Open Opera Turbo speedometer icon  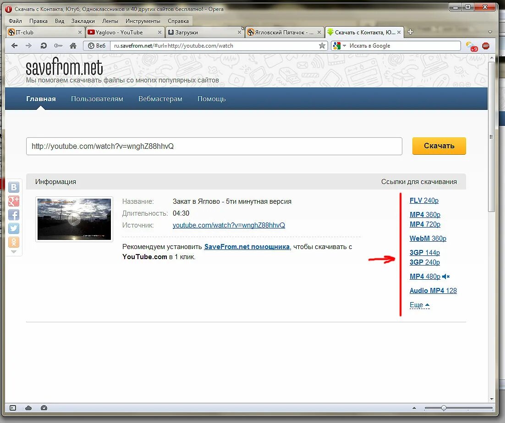(44, 408)
